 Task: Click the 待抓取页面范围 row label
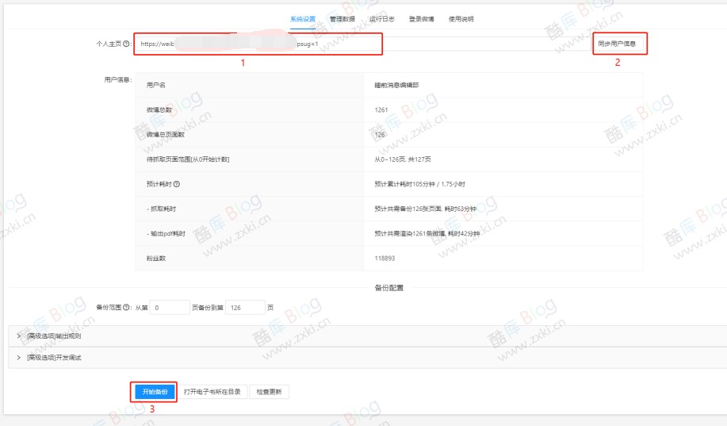click(x=188, y=159)
